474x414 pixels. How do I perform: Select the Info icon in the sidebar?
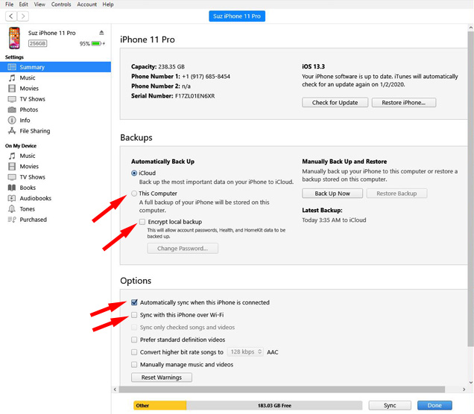(12, 120)
